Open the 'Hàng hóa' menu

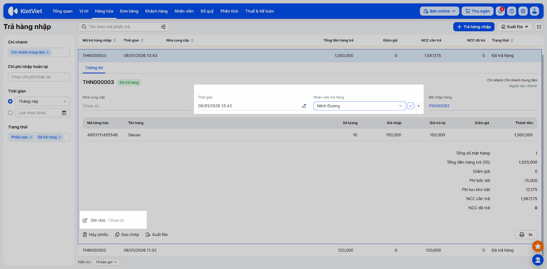[104, 11]
